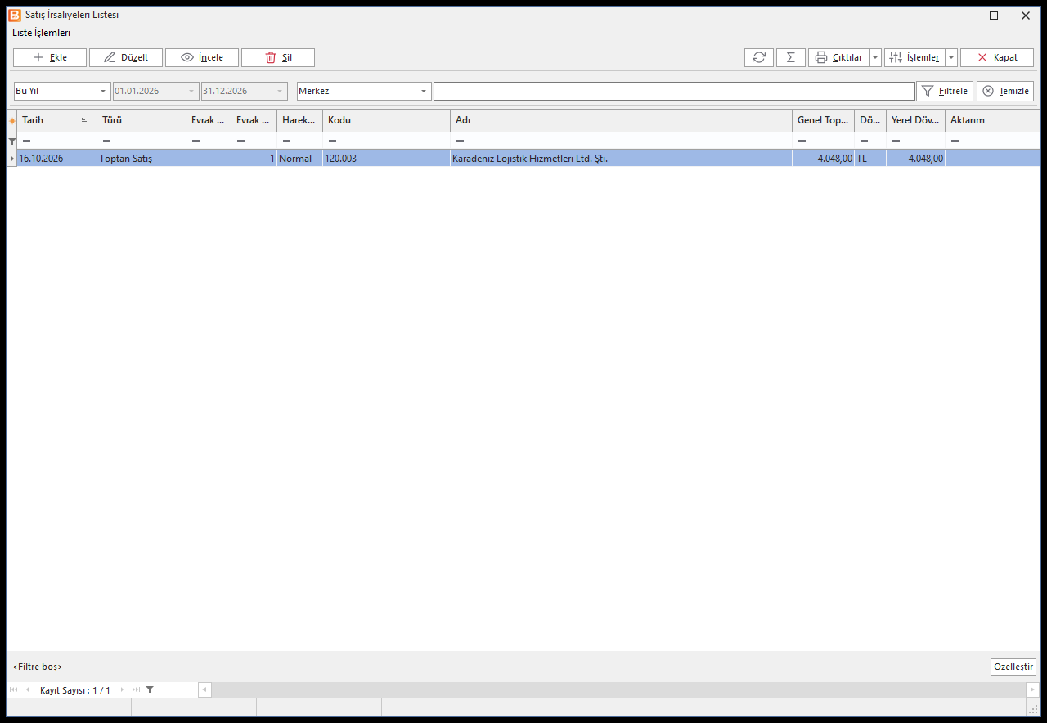This screenshot has width=1047, height=723.
Task: Open the Liste İşlemleri menu
Action: [41, 33]
